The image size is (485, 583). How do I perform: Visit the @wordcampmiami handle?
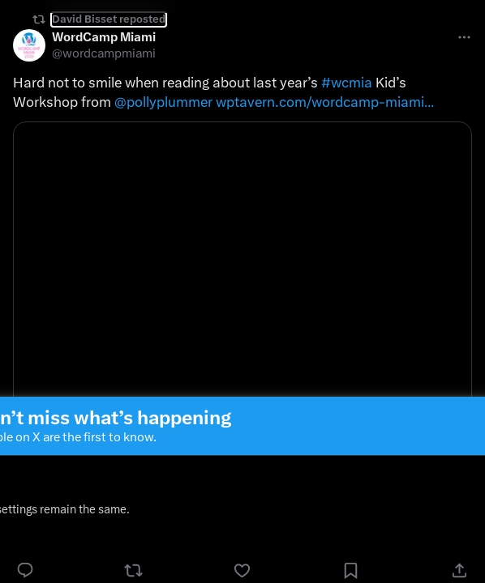104,53
